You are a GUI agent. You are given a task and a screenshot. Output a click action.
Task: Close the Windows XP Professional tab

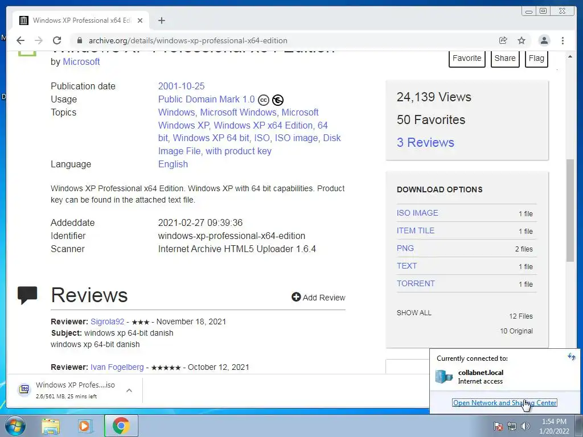click(140, 20)
